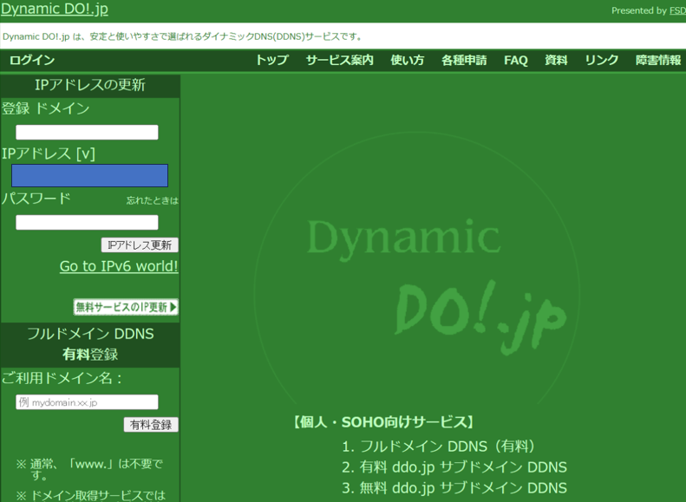The width and height of the screenshot is (686, 502).
Task: Open the ログイン menu item
Action: pos(32,60)
